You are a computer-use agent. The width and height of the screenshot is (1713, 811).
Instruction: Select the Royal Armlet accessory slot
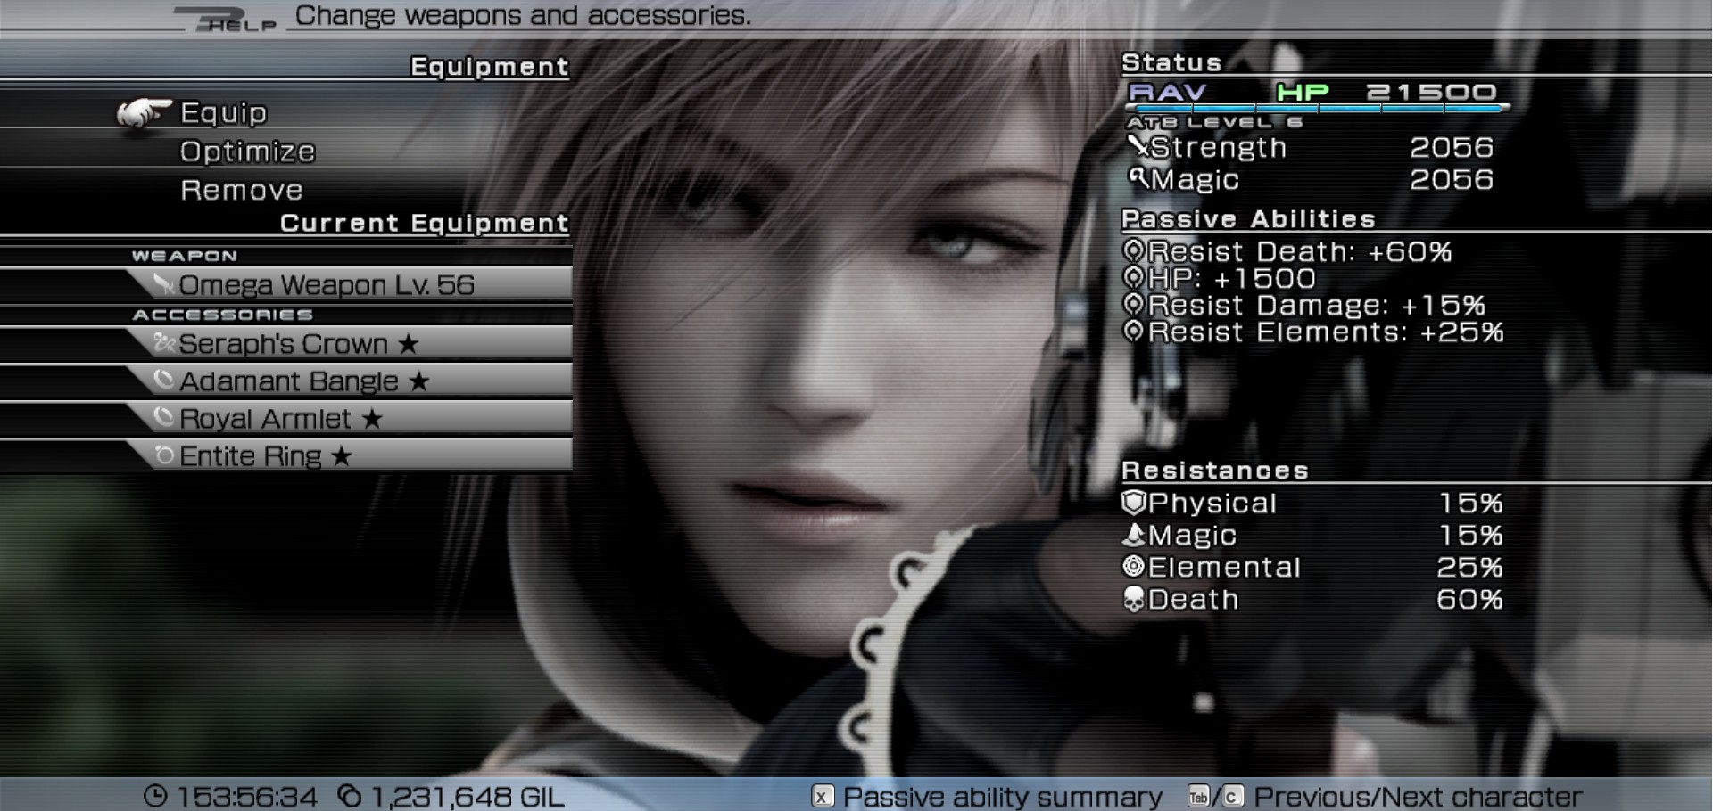click(x=349, y=418)
